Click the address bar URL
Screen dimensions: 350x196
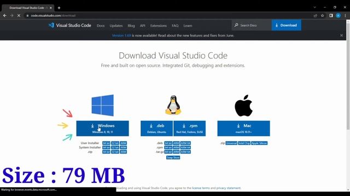pos(53,16)
